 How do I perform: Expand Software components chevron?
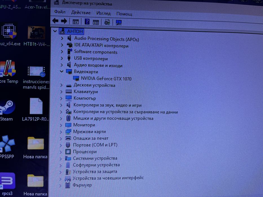(x=62, y=52)
